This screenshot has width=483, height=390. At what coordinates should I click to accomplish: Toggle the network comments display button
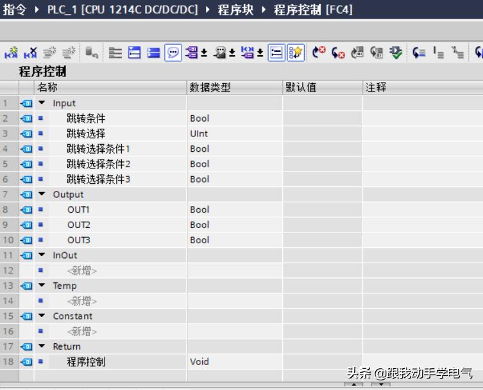tap(276, 53)
